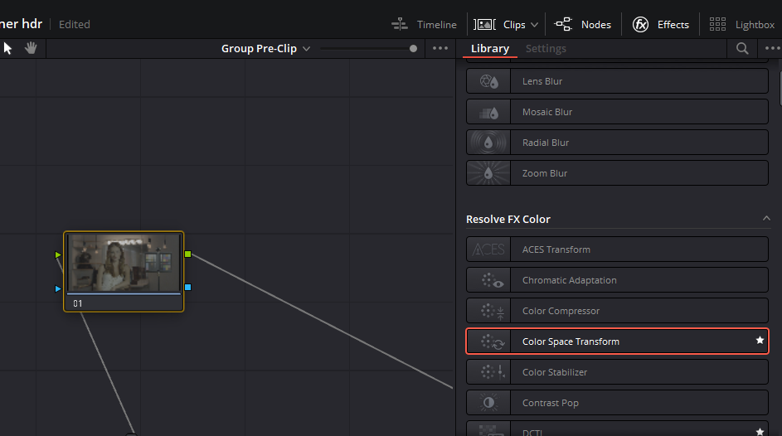
Task: Open the Timeline panel
Action: 424,24
